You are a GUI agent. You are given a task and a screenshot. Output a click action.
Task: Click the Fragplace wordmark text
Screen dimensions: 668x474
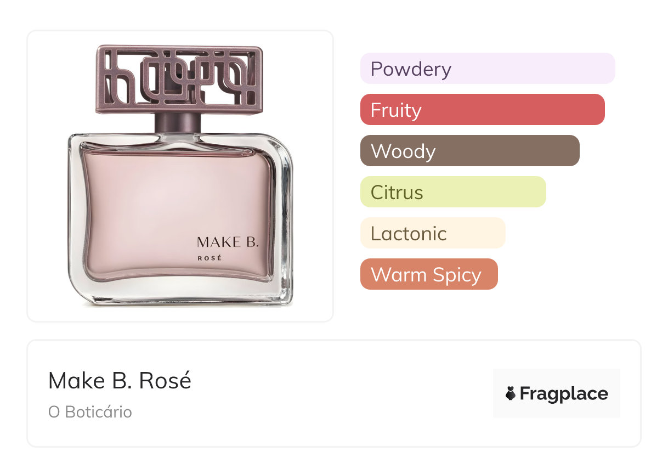point(563,393)
